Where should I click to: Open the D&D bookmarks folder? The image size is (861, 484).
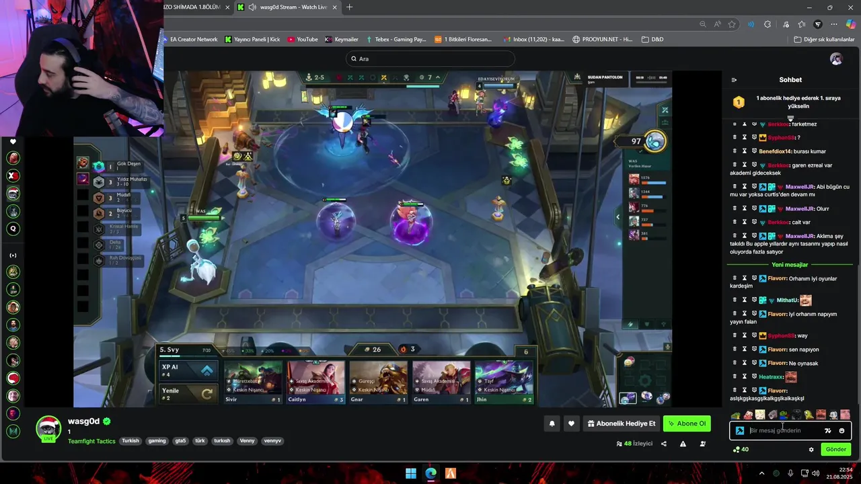652,39
